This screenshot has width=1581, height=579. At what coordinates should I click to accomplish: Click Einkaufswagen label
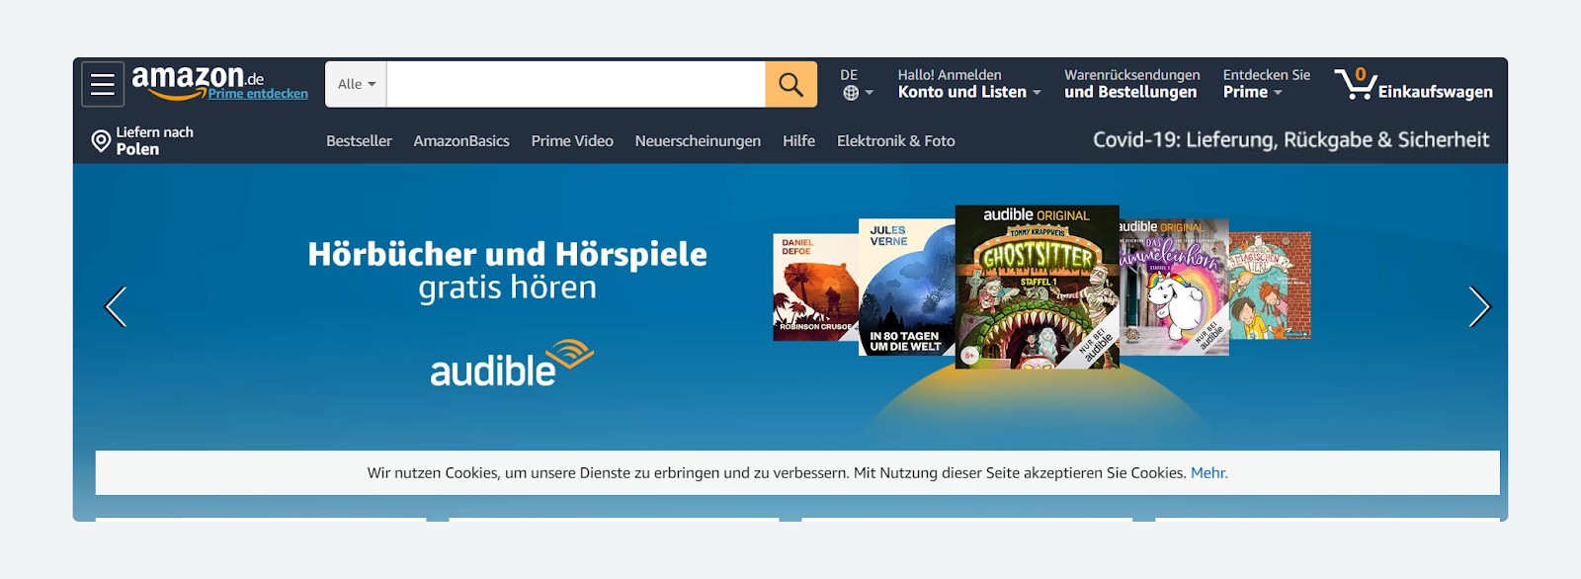[x=1435, y=92]
